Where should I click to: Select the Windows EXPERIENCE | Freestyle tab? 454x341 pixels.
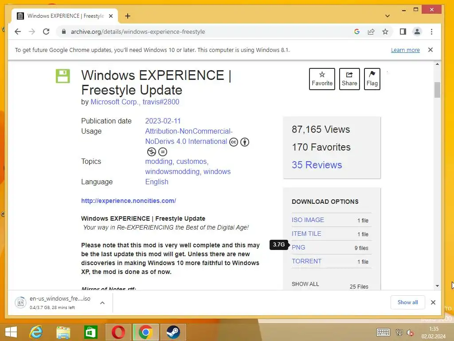65,16
